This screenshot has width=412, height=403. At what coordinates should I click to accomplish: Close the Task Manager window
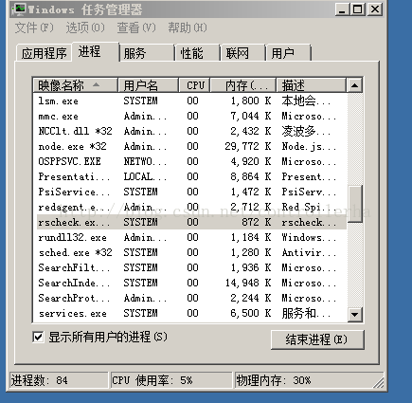click(375, 9)
